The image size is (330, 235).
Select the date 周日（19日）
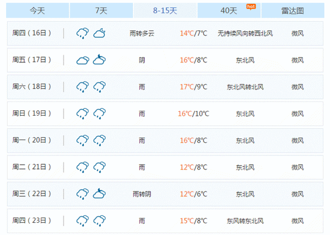[x=32, y=113]
